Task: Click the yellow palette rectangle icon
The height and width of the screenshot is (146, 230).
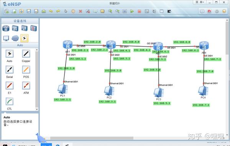Action: [102, 11]
